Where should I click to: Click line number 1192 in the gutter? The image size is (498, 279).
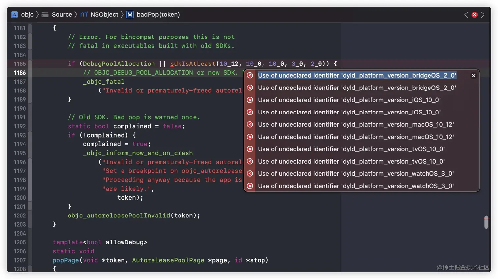point(20,126)
